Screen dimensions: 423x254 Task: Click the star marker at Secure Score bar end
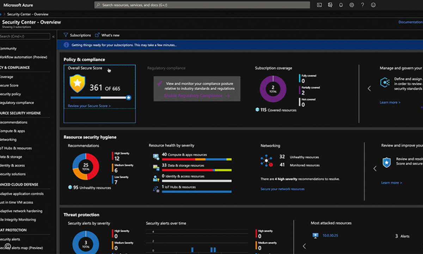pyautogui.click(x=129, y=97)
